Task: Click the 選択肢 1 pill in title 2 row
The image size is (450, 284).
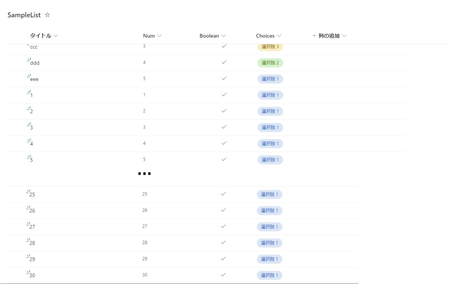Action: (x=270, y=111)
